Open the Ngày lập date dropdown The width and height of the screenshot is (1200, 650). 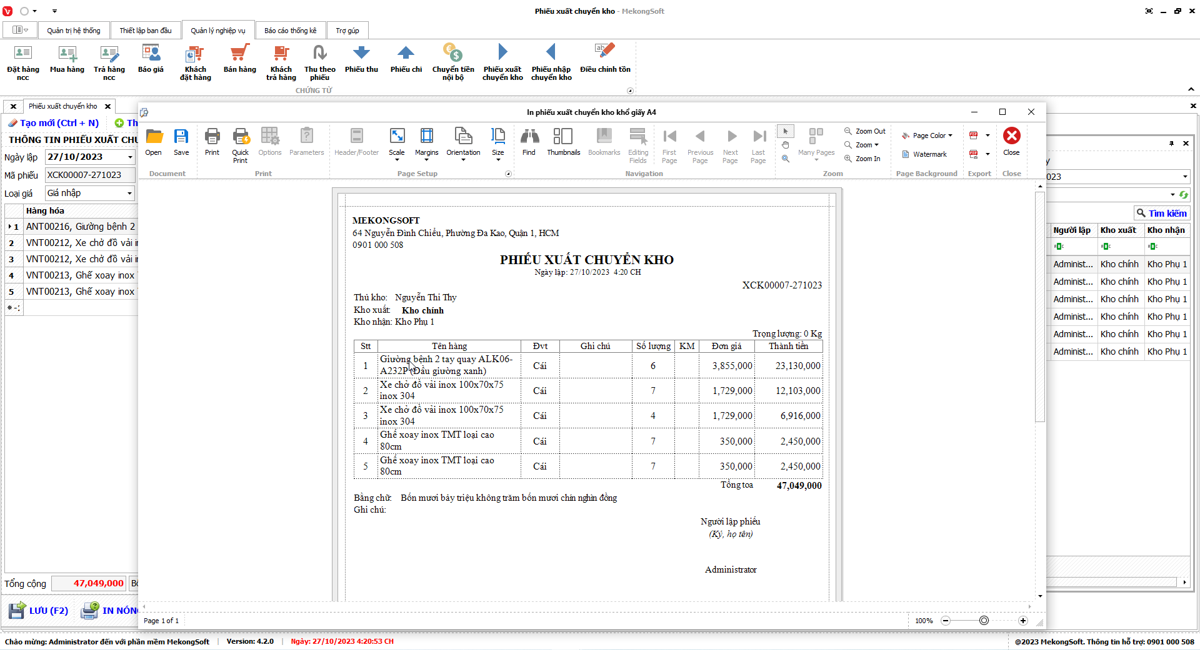pyautogui.click(x=130, y=157)
